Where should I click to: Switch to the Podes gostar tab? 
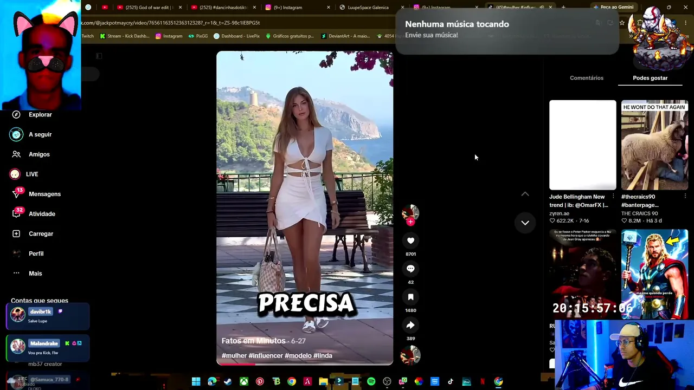[x=650, y=78]
